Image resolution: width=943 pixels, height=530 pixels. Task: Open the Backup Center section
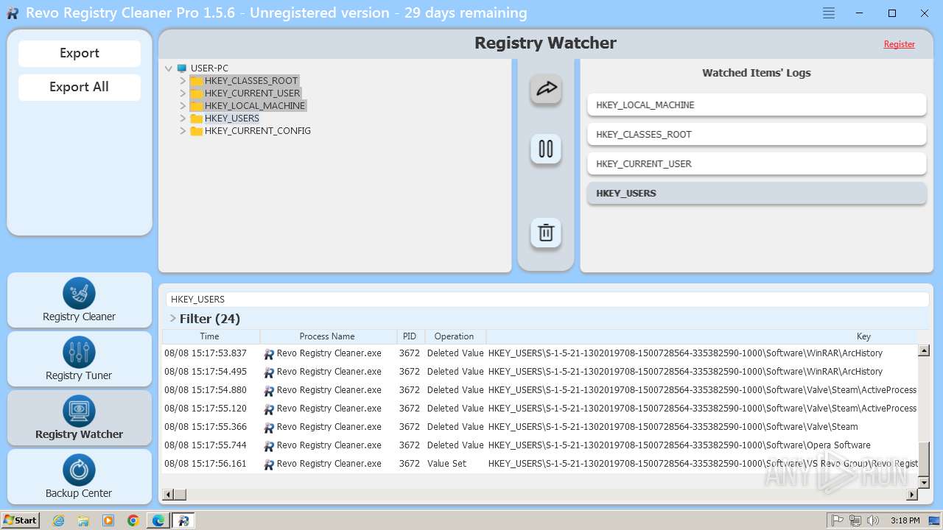pyautogui.click(x=80, y=477)
